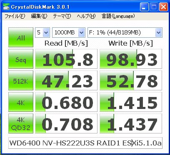
Task: Expand the test count dropdown showing 5
Action: click(x=46, y=32)
